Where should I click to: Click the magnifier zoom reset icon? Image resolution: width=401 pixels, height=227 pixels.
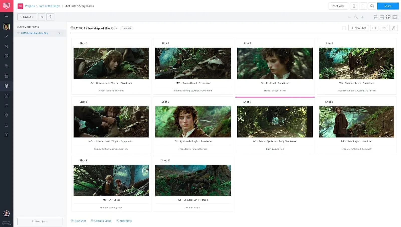[x=356, y=17]
